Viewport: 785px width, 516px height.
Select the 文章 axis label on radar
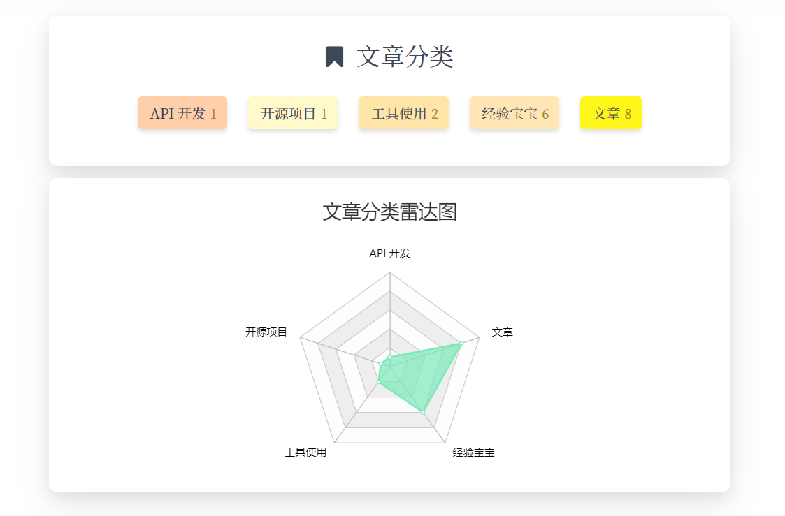click(x=502, y=332)
